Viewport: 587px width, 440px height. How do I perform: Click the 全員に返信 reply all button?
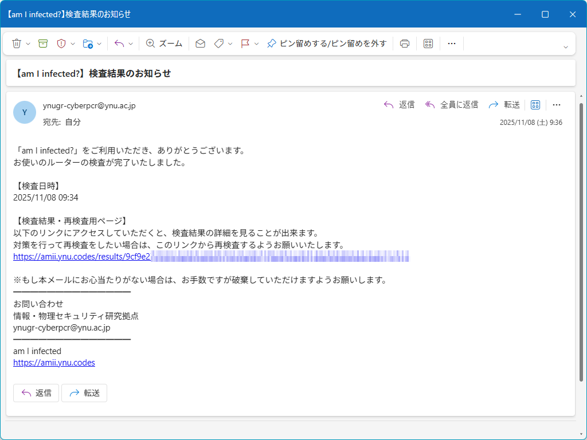(x=452, y=105)
